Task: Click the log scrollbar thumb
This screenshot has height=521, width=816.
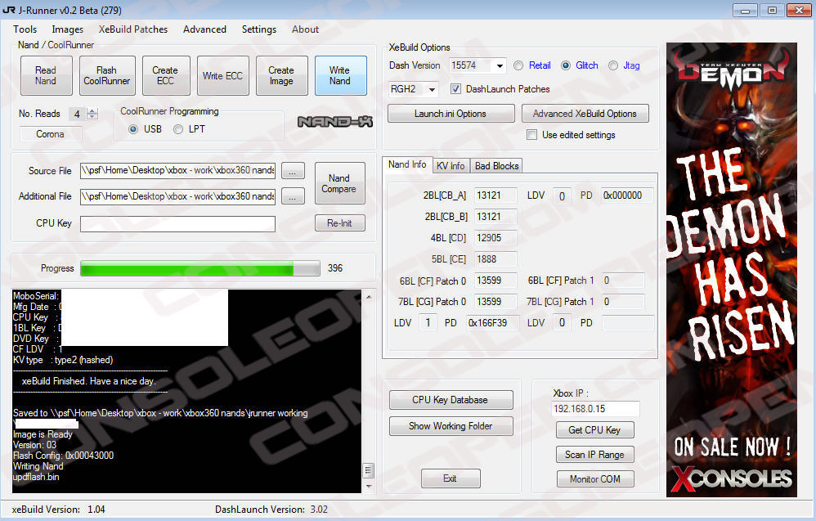Action: (x=369, y=470)
